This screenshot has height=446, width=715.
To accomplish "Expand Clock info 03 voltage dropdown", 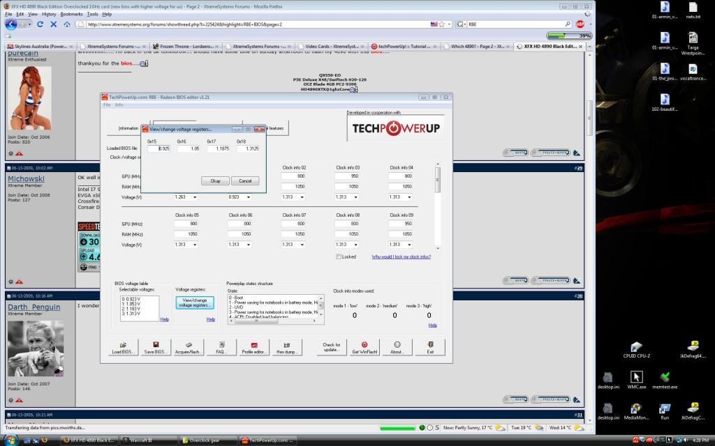I will tap(355, 197).
